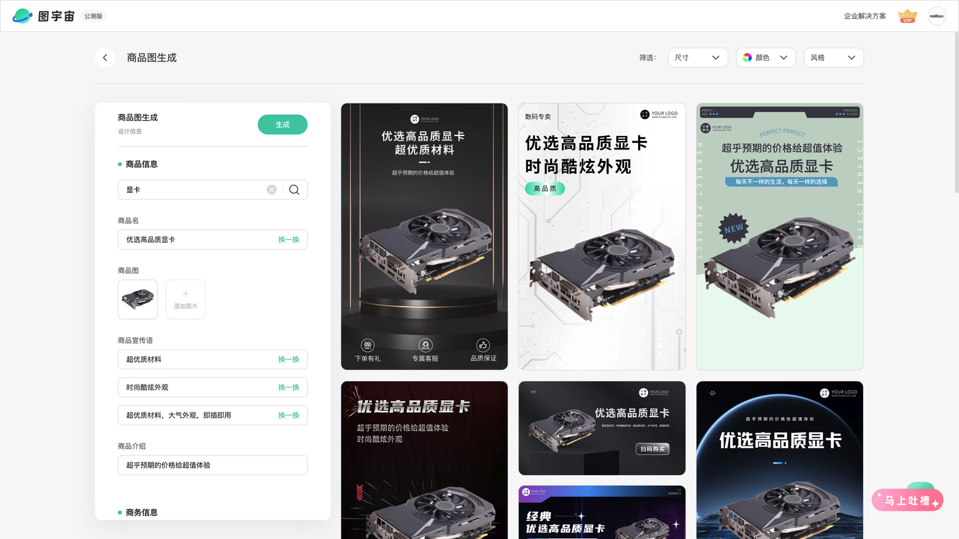The width and height of the screenshot is (959, 539).
Task: Click the 公测版 badge
Action: pos(93,16)
